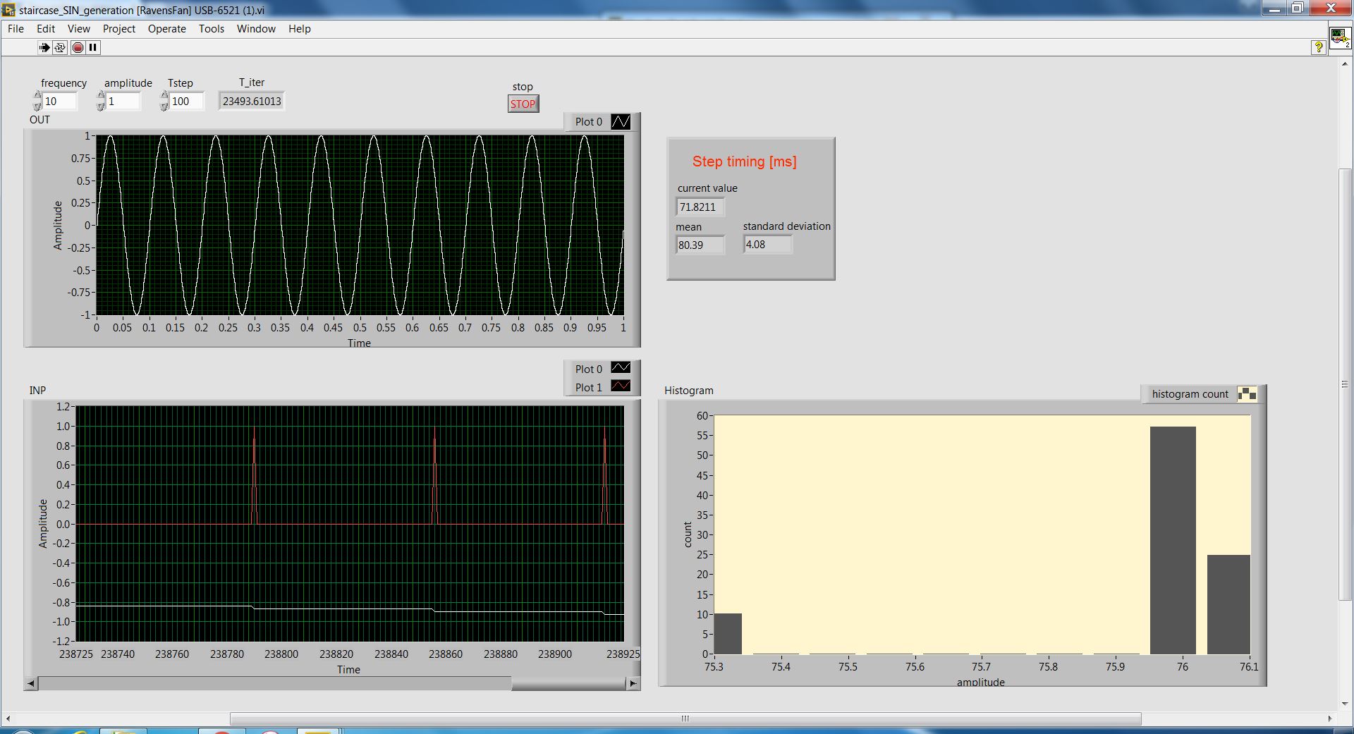This screenshot has width=1354, height=734.
Task: Click the window horizontal scrollbar thumb
Action: [685, 718]
